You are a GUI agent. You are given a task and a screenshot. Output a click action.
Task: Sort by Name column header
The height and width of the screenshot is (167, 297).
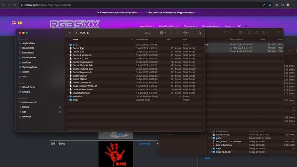pos(76,39)
